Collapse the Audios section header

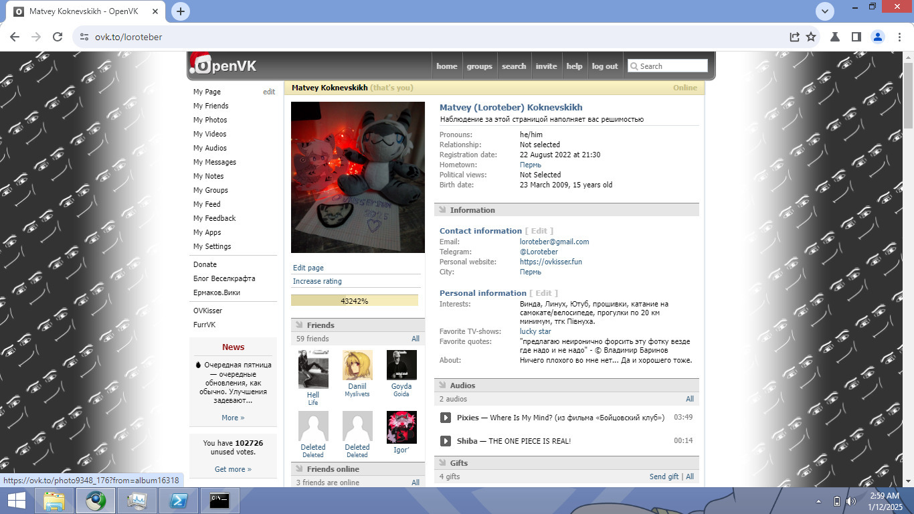(x=462, y=385)
